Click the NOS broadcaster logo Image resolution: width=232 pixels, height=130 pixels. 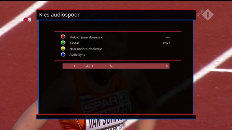click(25, 20)
